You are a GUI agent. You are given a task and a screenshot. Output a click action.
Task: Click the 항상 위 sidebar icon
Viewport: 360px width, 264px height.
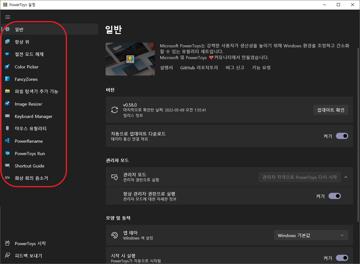pos(7,42)
